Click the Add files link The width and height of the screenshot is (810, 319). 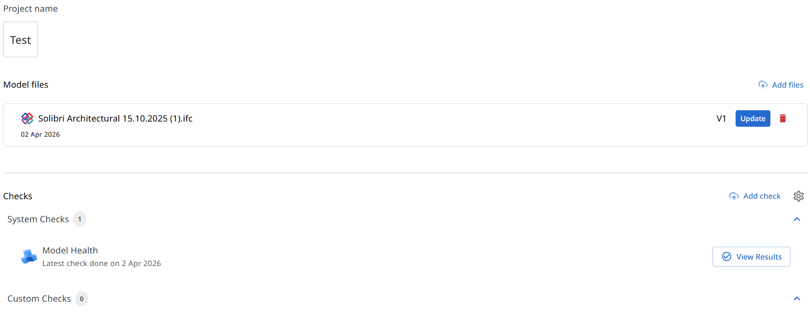(x=787, y=85)
